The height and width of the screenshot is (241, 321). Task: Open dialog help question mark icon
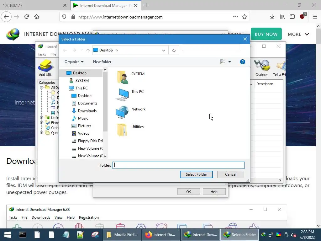pyautogui.click(x=242, y=62)
